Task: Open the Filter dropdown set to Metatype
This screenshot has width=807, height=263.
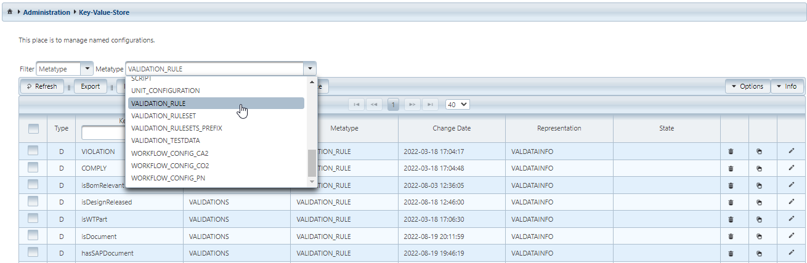Action: (x=65, y=69)
